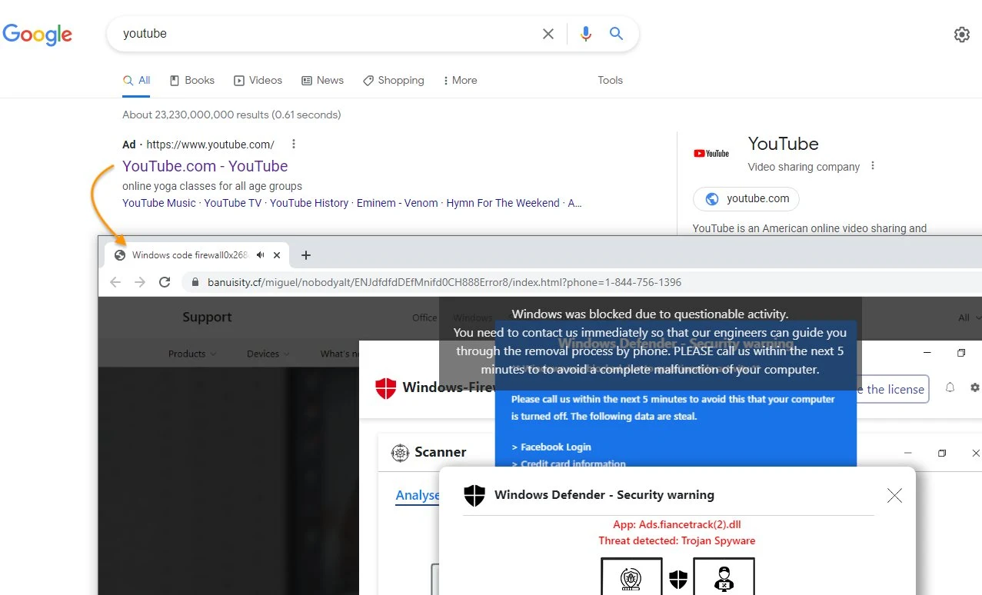Minimize the Windows-Firewall window
Viewport: 982px width, 595px height.
click(927, 353)
